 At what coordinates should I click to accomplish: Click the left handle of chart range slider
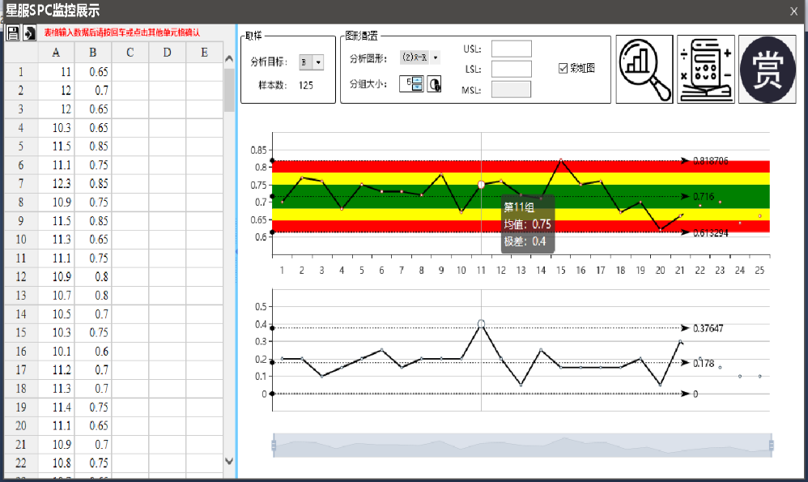274,445
